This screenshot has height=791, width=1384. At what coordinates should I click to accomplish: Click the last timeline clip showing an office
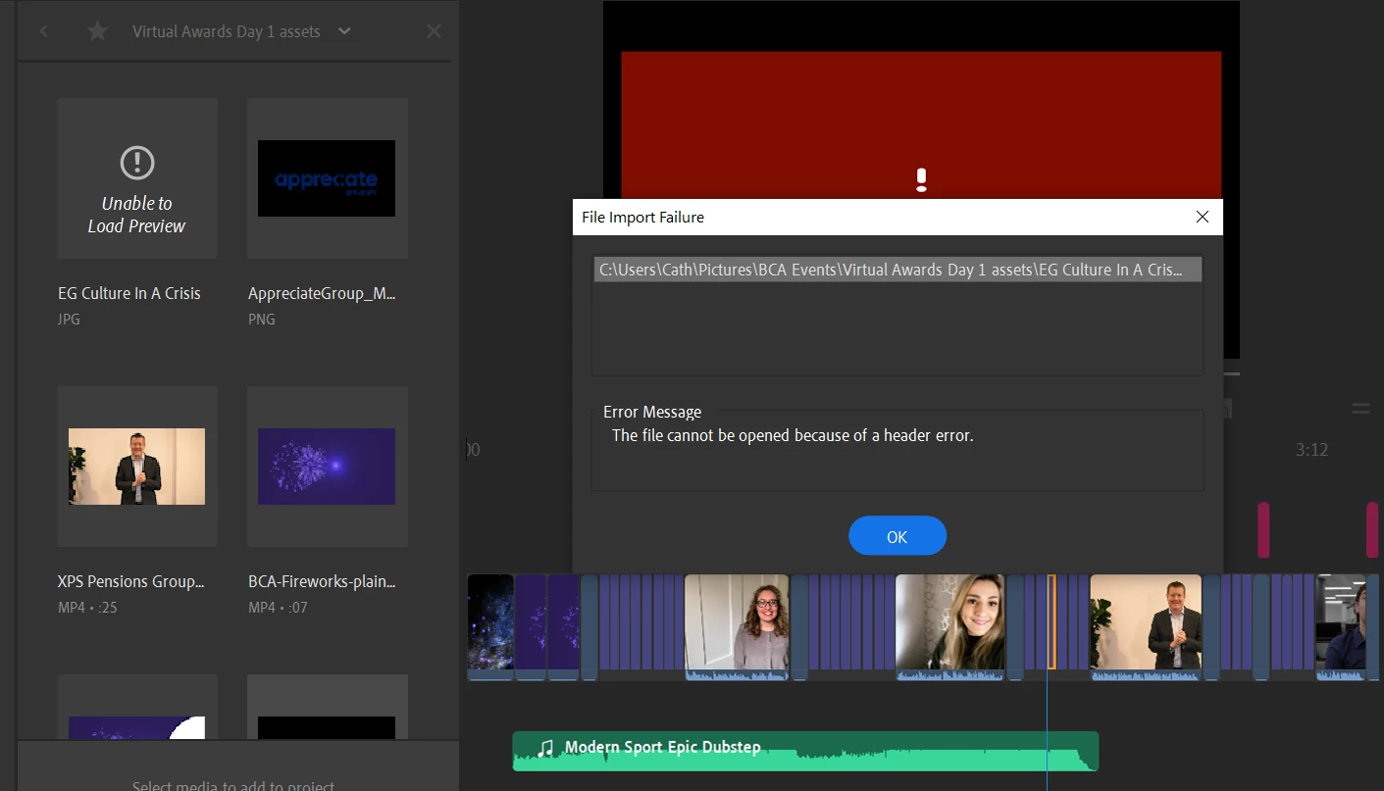click(1340, 627)
